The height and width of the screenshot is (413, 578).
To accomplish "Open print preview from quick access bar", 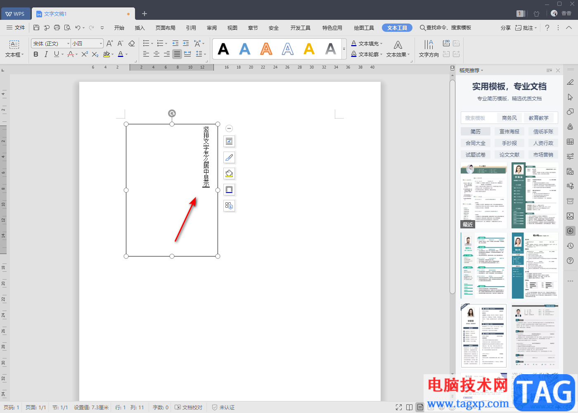I will click(x=67, y=28).
